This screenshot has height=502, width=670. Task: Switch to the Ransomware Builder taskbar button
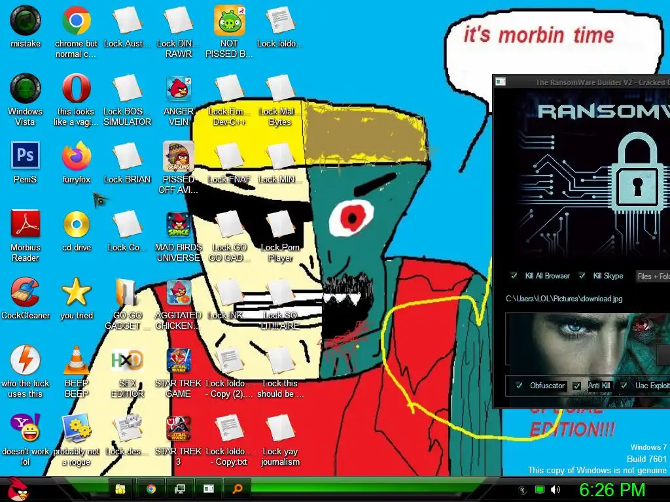209,489
